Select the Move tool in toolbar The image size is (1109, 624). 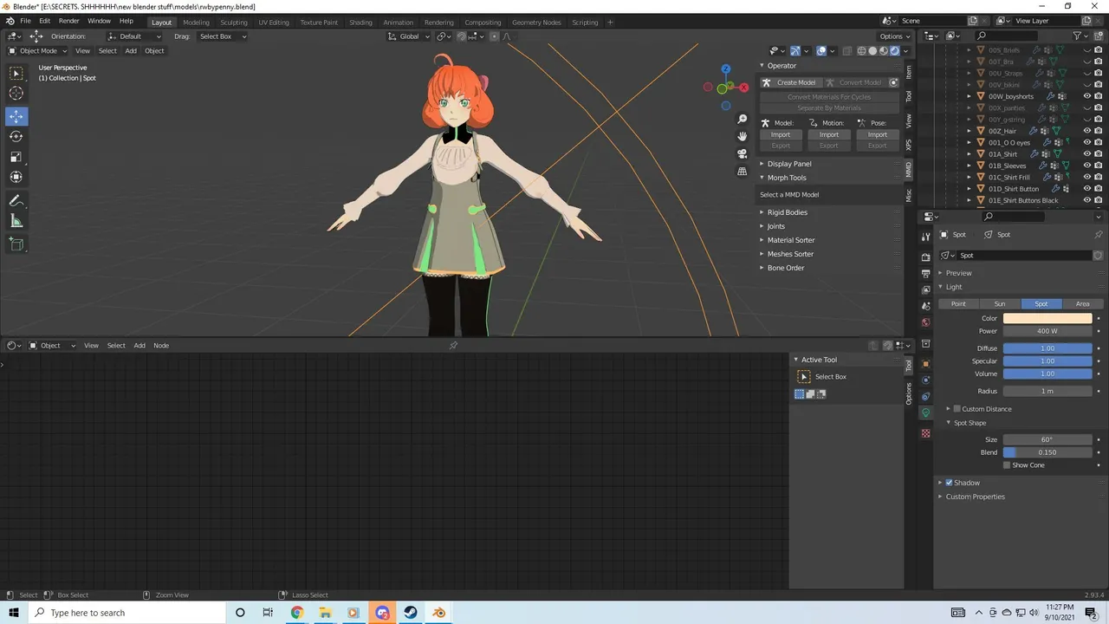coord(16,116)
